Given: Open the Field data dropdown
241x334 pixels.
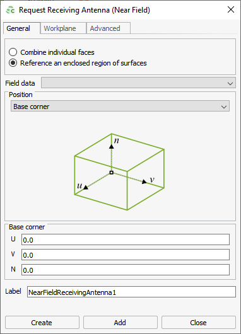Looking at the screenshot, I should coord(138,83).
